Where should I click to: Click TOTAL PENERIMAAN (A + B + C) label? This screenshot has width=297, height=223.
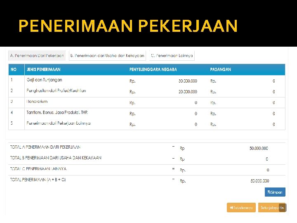pyautogui.click(x=38, y=180)
